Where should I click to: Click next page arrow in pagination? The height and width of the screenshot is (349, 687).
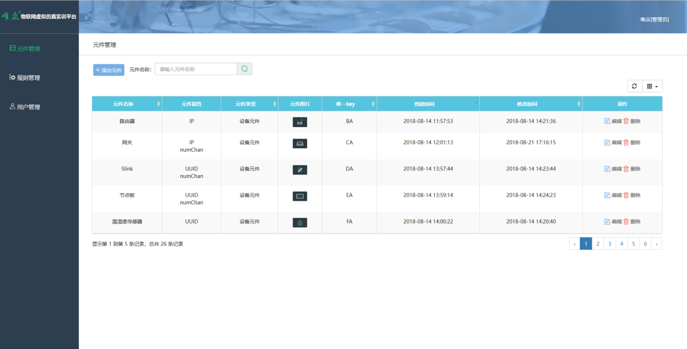(x=657, y=244)
